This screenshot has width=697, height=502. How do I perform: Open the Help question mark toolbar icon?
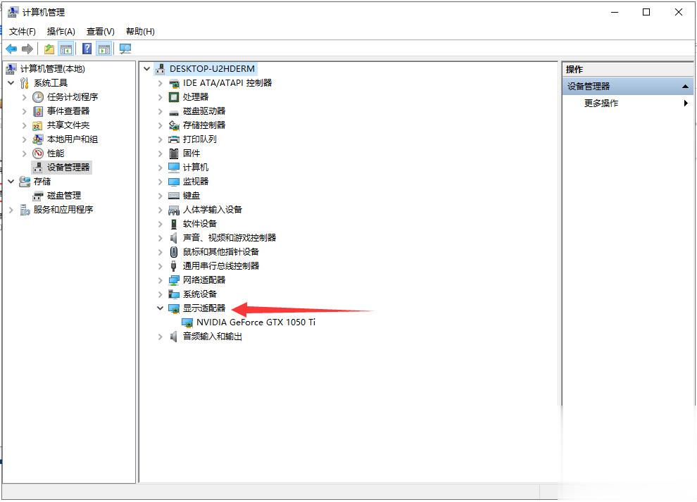pos(87,49)
